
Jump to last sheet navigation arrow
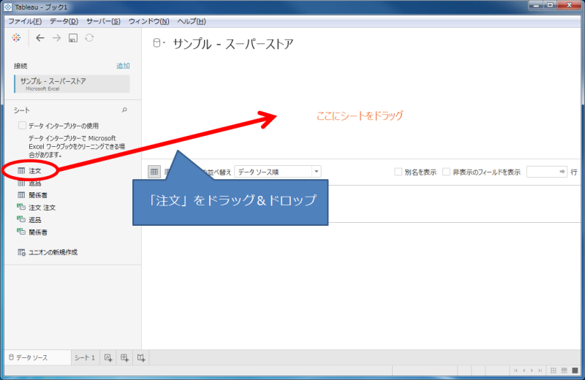(540, 370)
